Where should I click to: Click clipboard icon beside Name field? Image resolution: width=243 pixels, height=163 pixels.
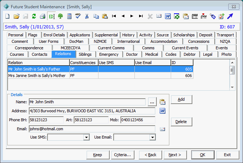tap(162, 102)
